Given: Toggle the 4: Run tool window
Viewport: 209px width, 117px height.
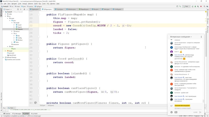Looking at the screenshot, I should click(x=26, y=114).
